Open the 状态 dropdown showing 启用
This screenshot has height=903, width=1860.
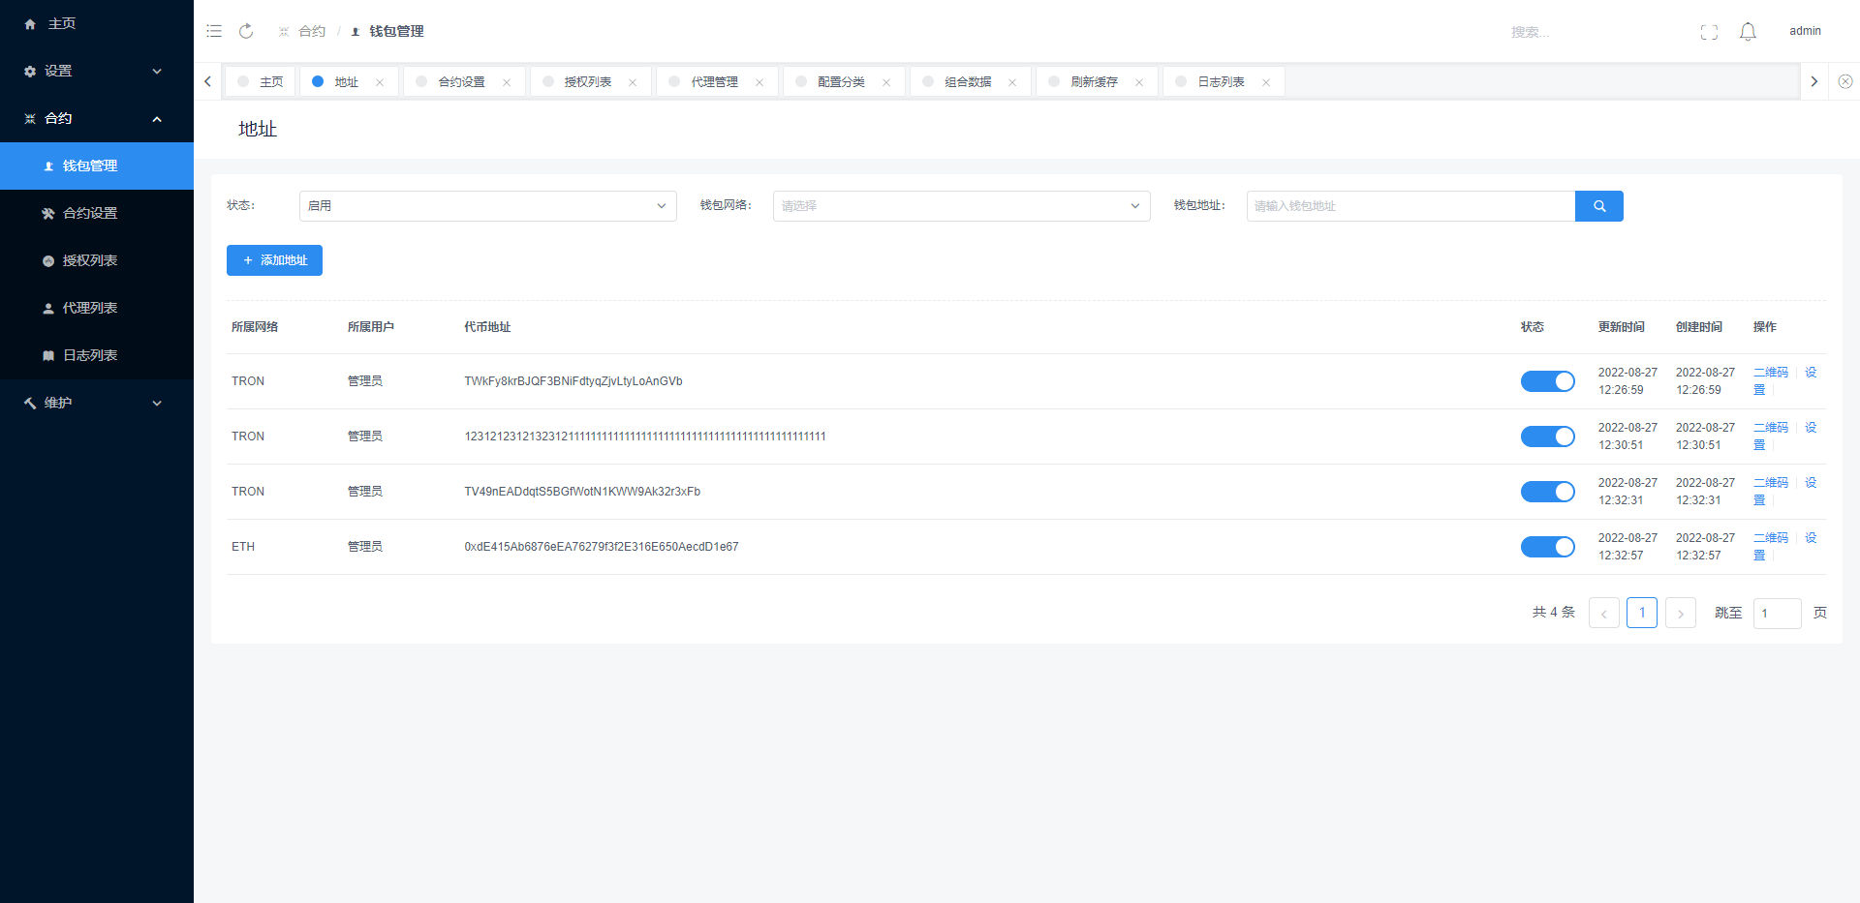tap(487, 206)
